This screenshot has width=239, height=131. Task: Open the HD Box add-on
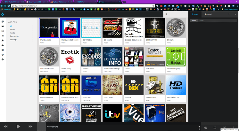click(134, 89)
